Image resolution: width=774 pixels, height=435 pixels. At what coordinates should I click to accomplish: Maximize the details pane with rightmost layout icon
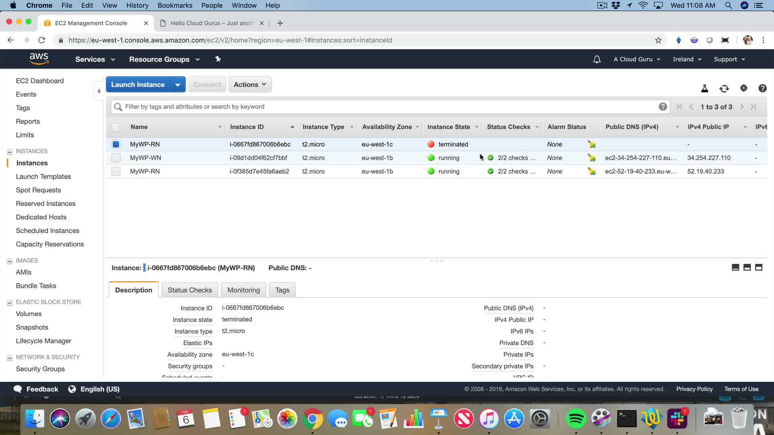(758, 267)
